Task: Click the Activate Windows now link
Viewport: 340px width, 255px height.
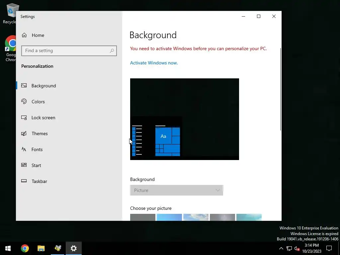Action: tap(154, 63)
